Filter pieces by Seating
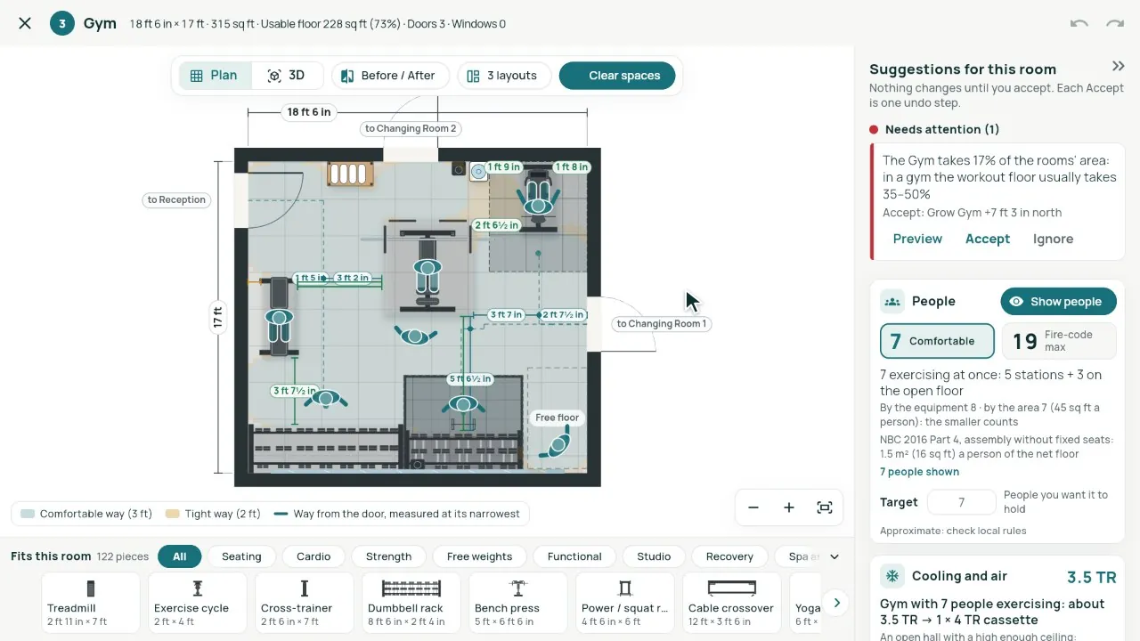 pyautogui.click(x=241, y=556)
